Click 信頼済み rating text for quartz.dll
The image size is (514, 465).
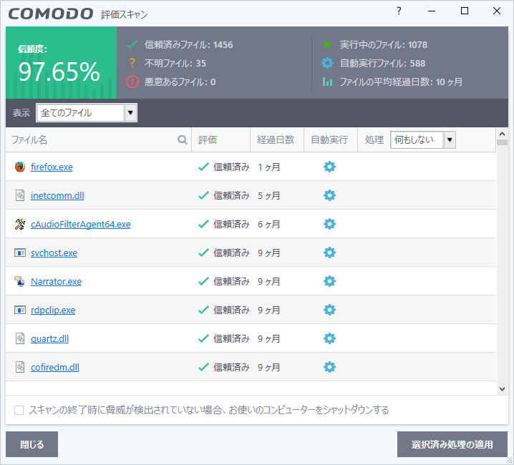[x=231, y=338]
